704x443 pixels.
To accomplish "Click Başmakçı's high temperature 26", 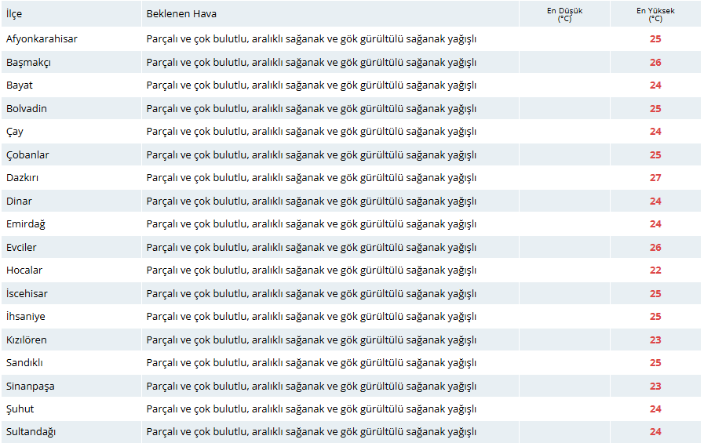I will (x=655, y=62).
